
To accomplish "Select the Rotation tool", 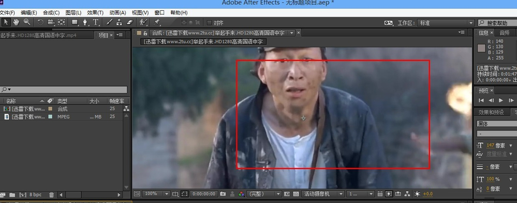I will pyautogui.click(x=40, y=22).
